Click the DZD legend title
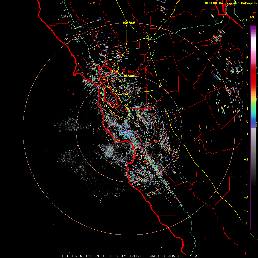 coord(252,17)
